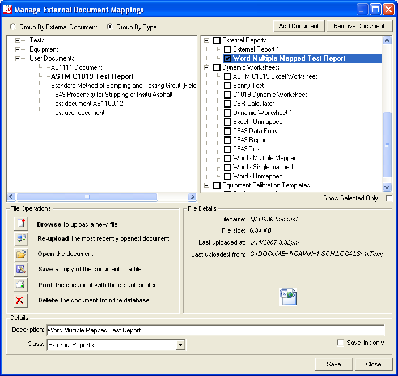Click the application icon in the title bar
The width and height of the screenshot is (398, 376).
pos(7,10)
